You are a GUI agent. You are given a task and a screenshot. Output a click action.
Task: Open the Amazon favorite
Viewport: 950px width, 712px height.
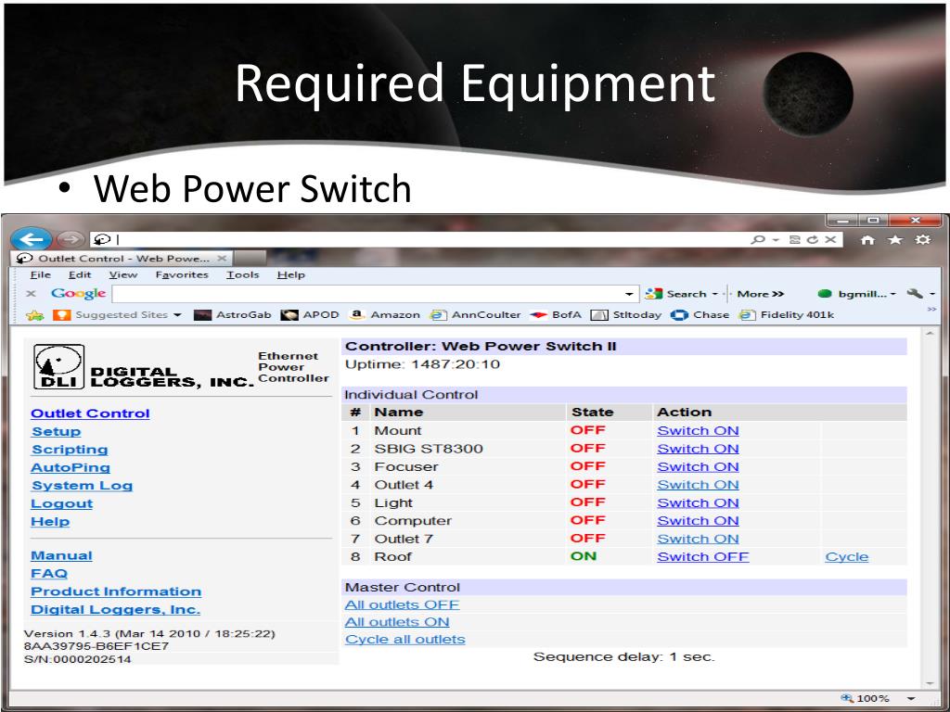click(x=385, y=315)
